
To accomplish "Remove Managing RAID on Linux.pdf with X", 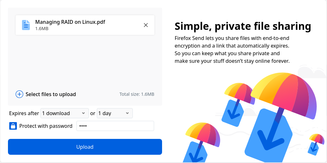I will [x=146, y=25].
